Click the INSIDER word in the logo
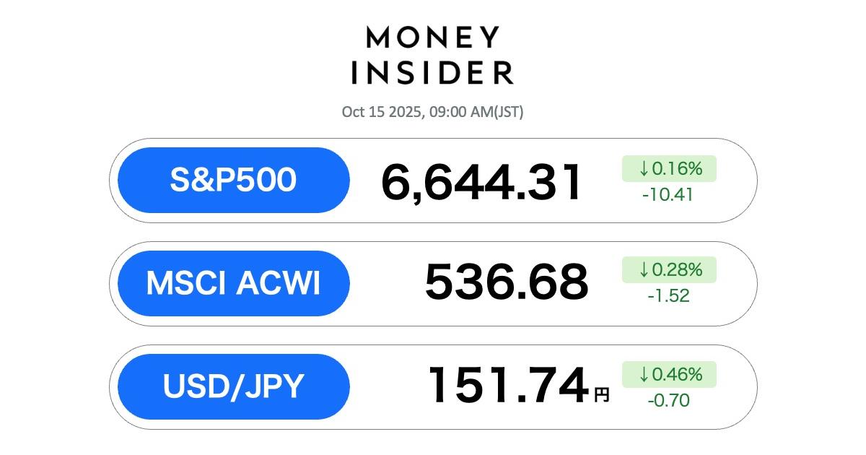The image size is (866, 455). click(433, 72)
